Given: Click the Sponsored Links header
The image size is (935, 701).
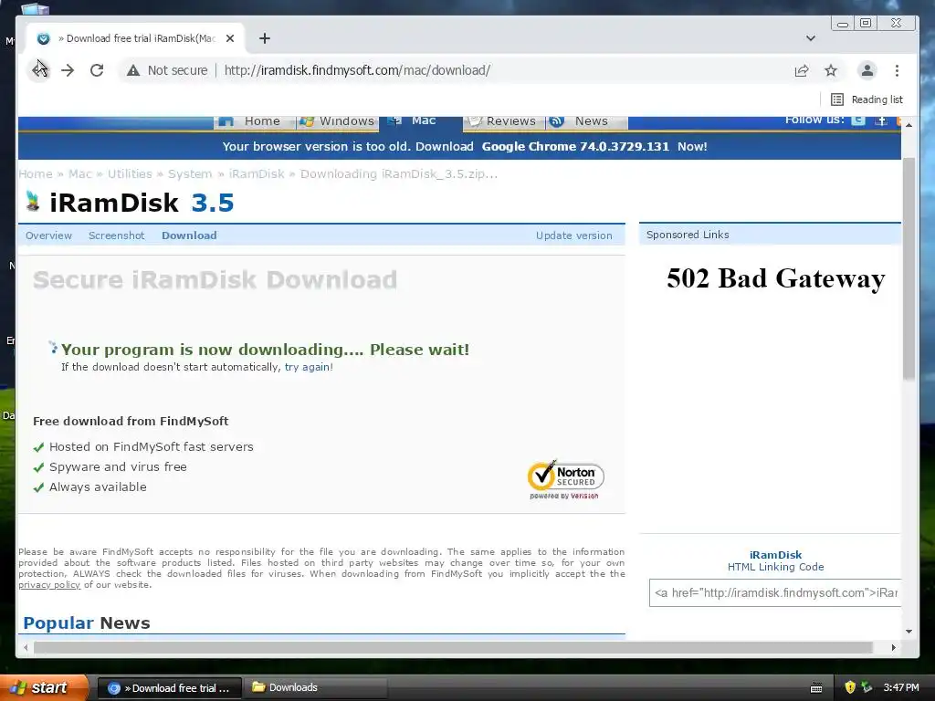Looking at the screenshot, I should pyautogui.click(x=688, y=235).
